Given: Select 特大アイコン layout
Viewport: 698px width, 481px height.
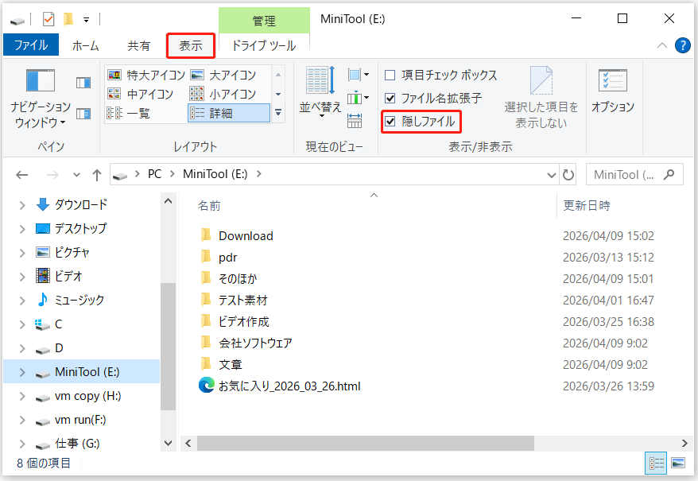Looking at the screenshot, I should [x=146, y=76].
